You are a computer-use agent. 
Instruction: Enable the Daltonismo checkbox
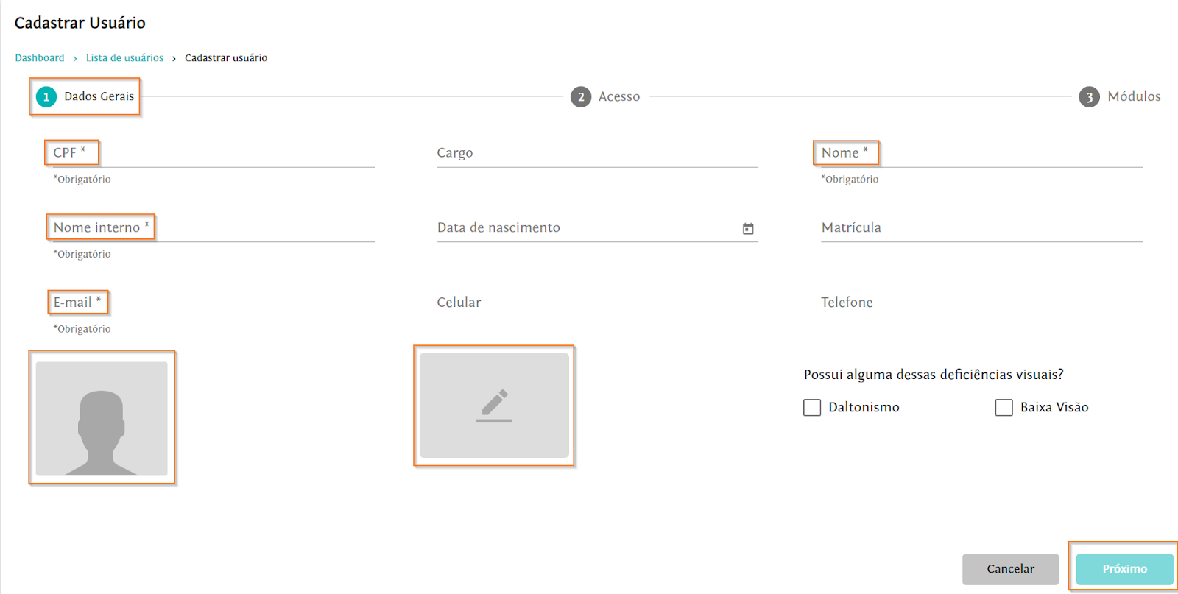(812, 408)
